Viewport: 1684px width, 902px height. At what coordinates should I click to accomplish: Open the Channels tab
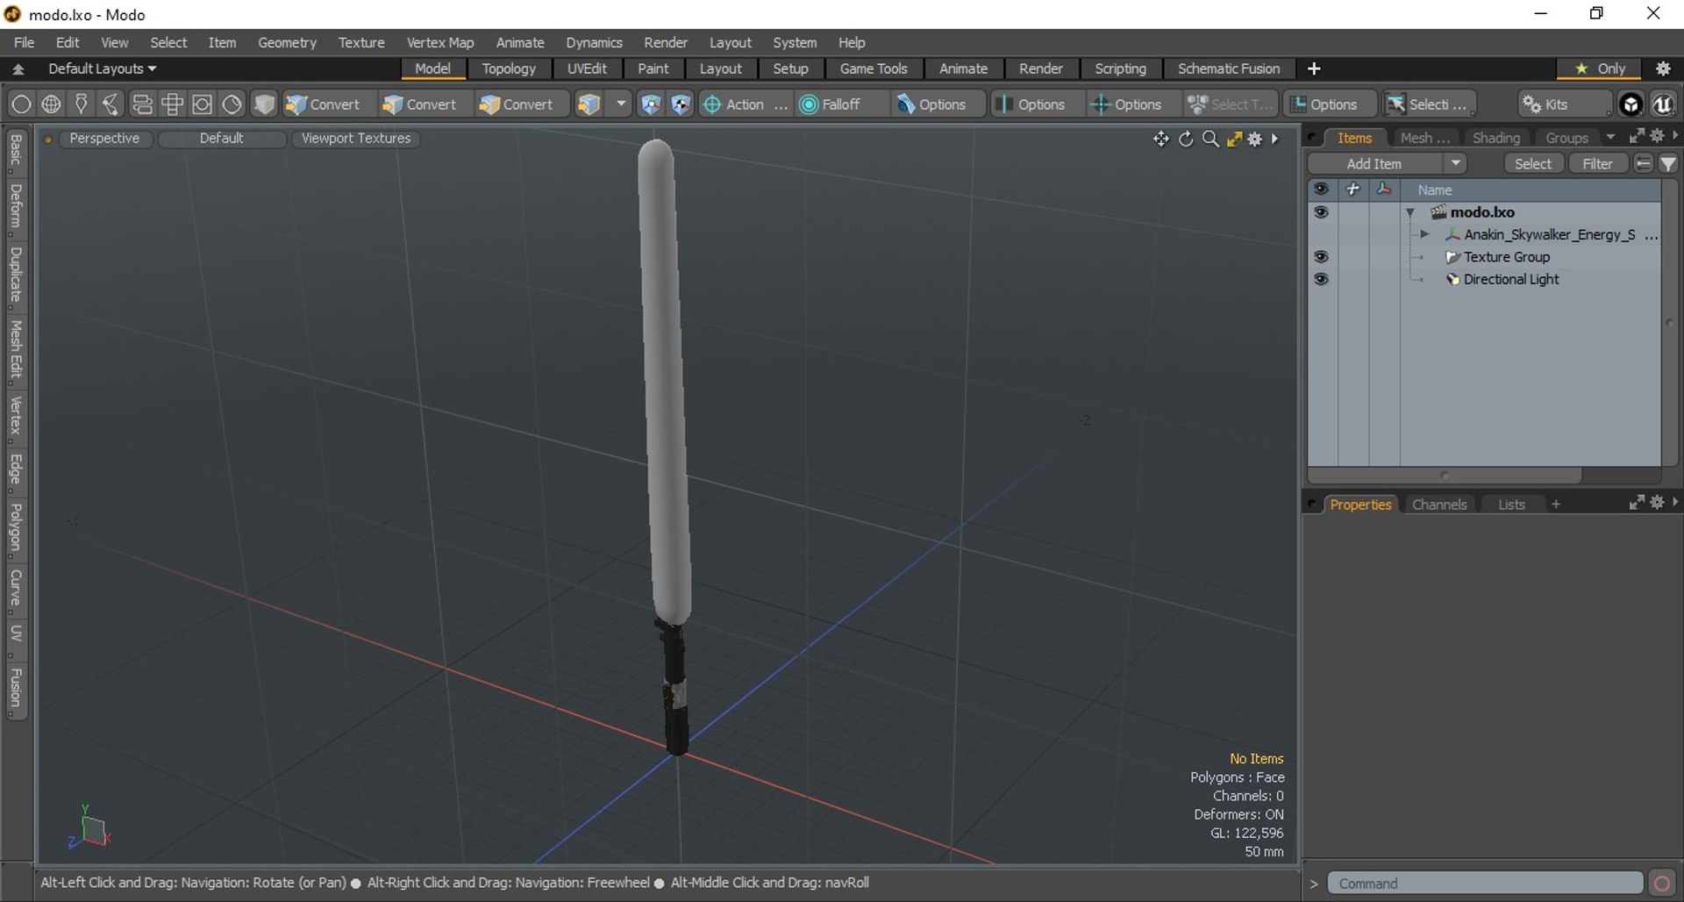tap(1439, 505)
